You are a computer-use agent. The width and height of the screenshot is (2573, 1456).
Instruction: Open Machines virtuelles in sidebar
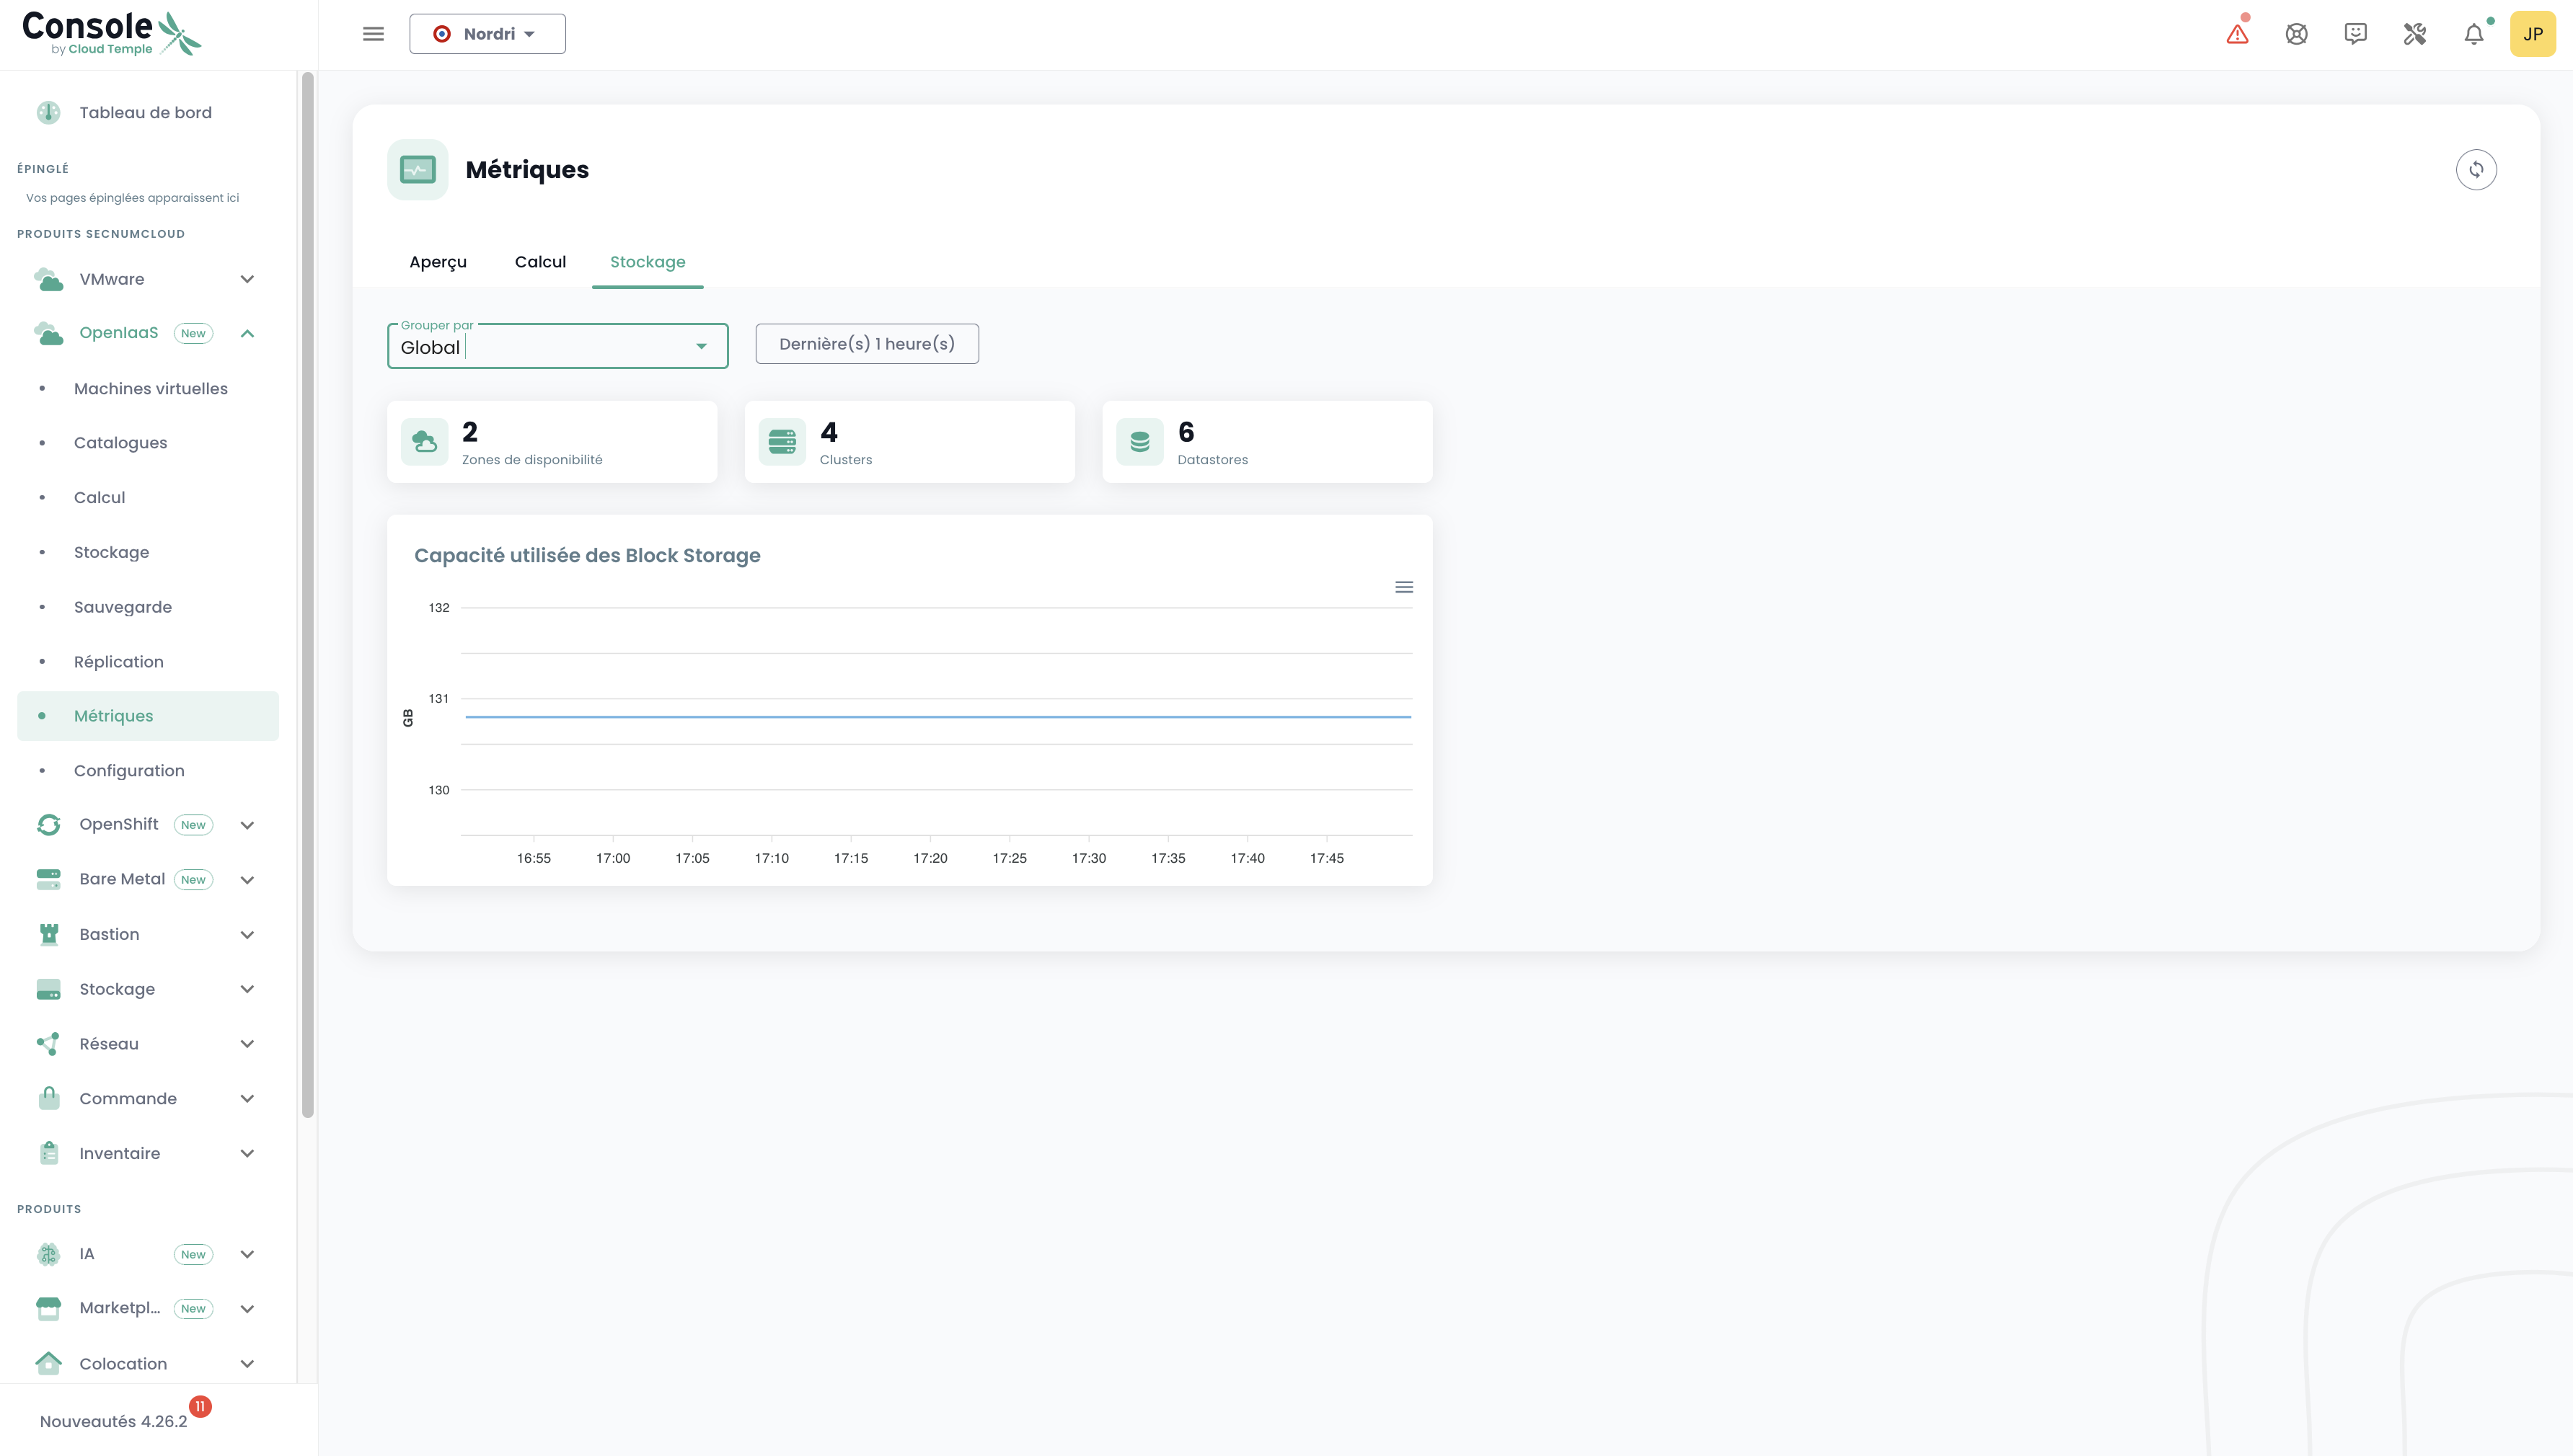pos(150,388)
